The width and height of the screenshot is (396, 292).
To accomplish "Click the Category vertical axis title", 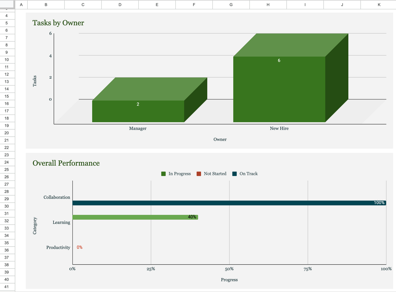I will (x=35, y=226).
